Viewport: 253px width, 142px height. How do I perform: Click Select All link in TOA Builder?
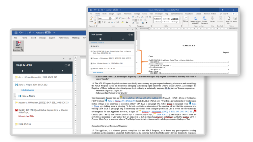click(x=94, y=43)
